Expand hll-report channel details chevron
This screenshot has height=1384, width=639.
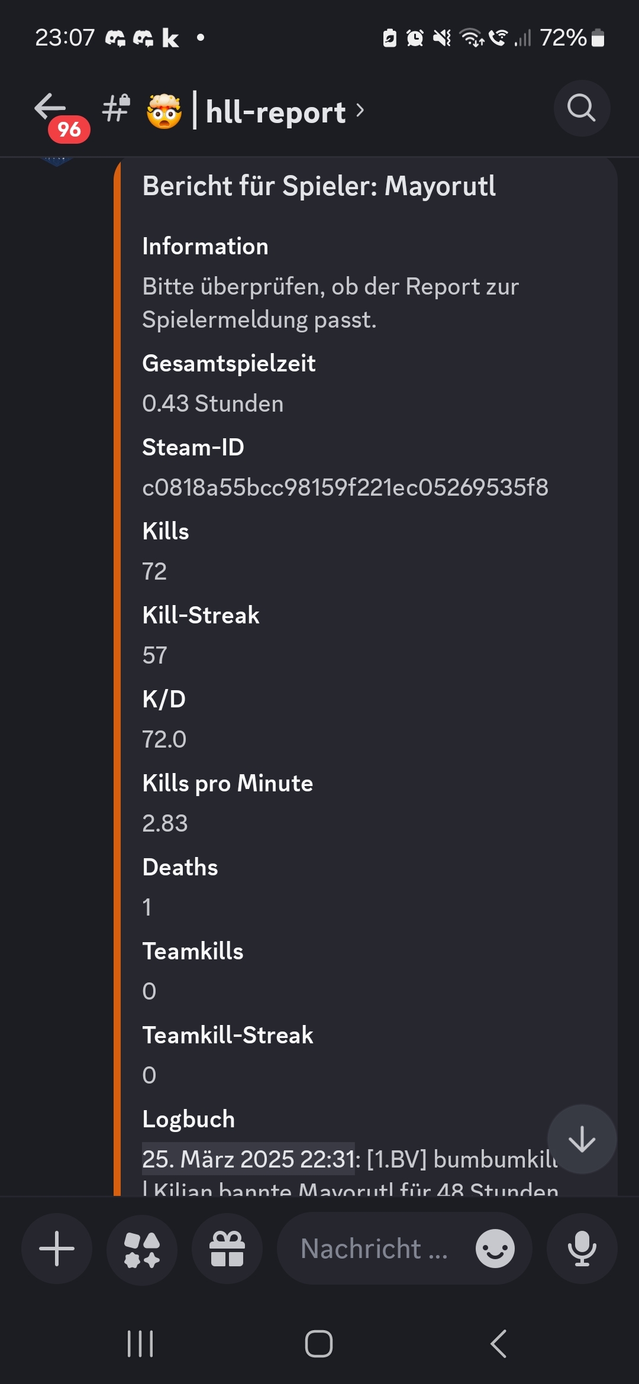pos(360,110)
